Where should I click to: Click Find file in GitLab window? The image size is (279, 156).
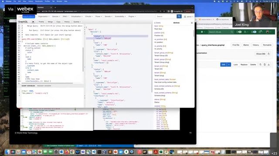click(236, 45)
